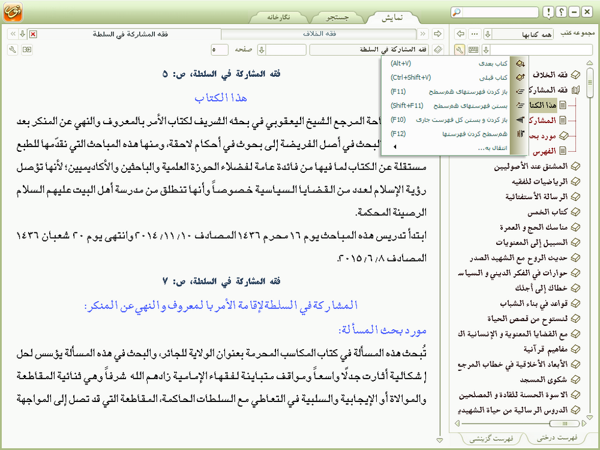Open the tree filter field dropdown arrow
600x450 pixels.
pos(486,49)
